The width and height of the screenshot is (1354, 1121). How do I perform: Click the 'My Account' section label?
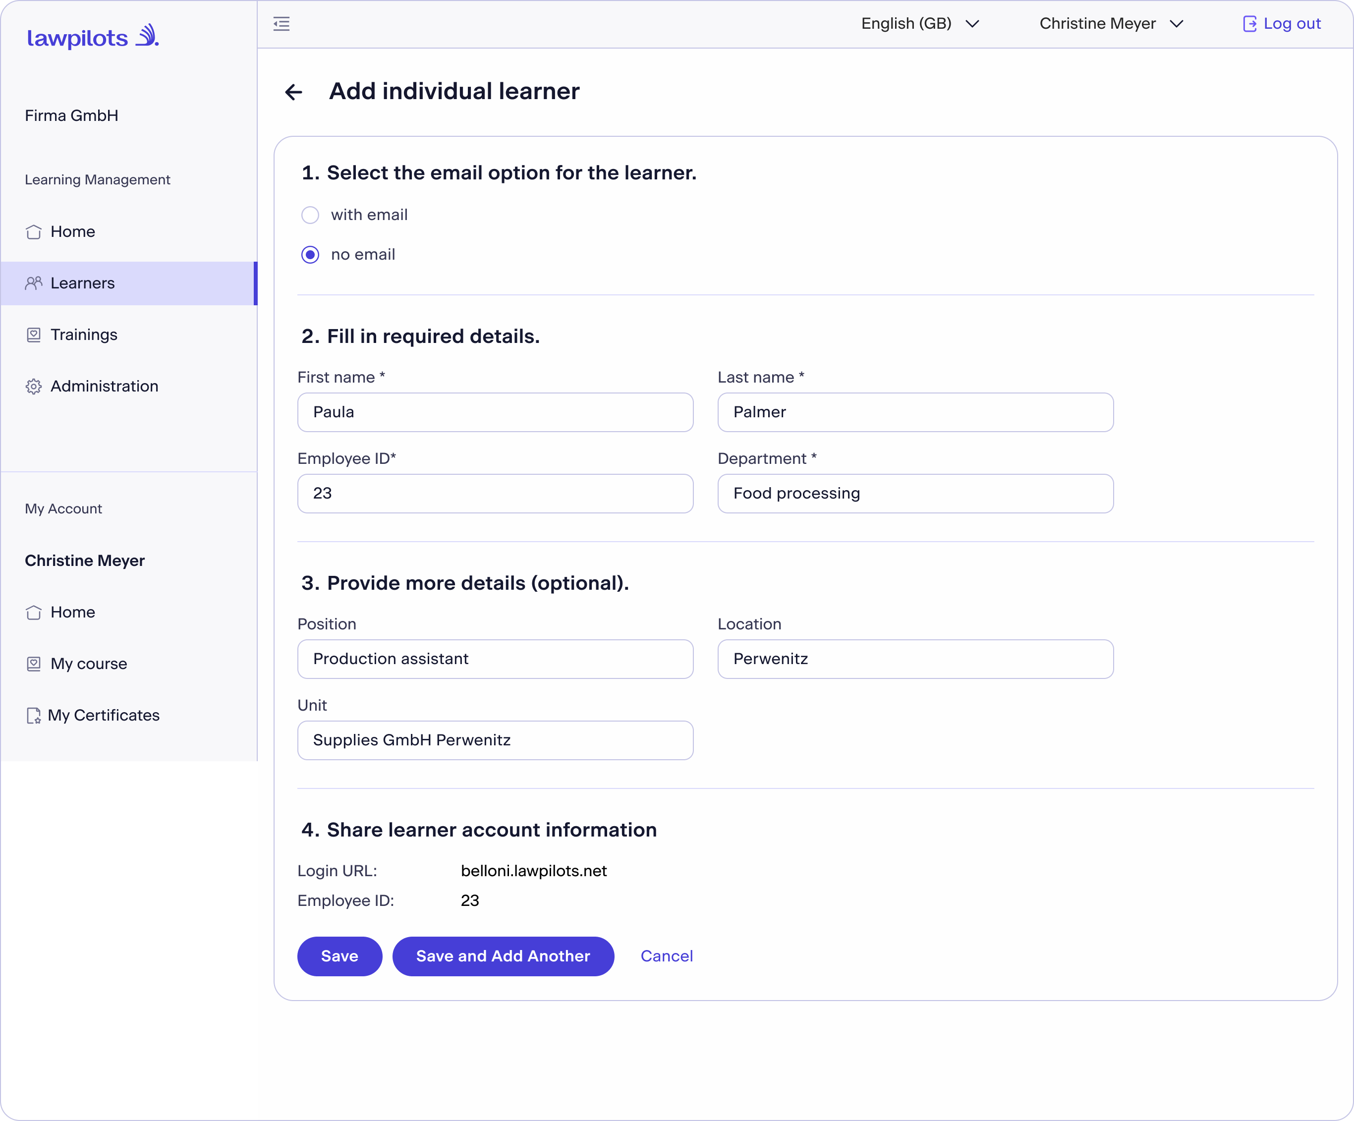click(63, 508)
